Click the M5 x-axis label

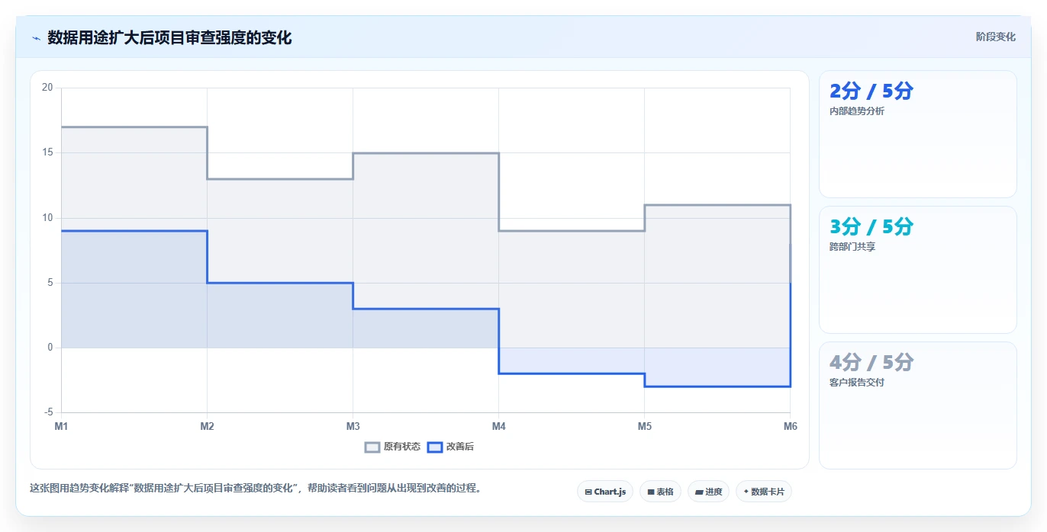tap(644, 426)
